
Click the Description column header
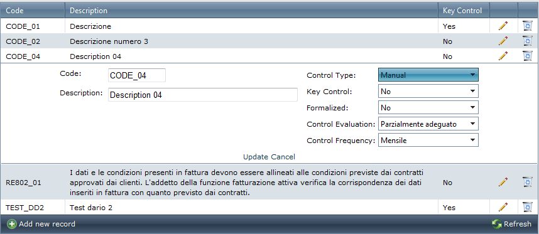[x=89, y=11]
